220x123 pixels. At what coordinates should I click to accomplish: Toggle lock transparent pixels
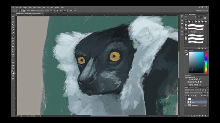point(189,96)
